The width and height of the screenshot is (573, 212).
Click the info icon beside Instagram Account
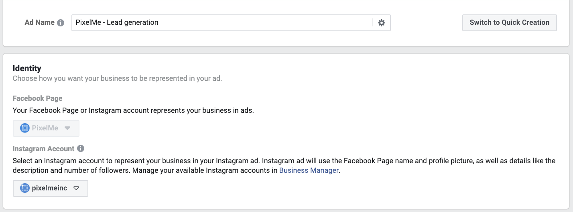point(81,148)
